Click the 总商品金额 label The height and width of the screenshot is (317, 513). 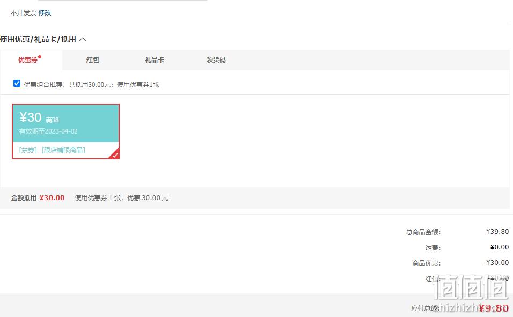pos(423,232)
